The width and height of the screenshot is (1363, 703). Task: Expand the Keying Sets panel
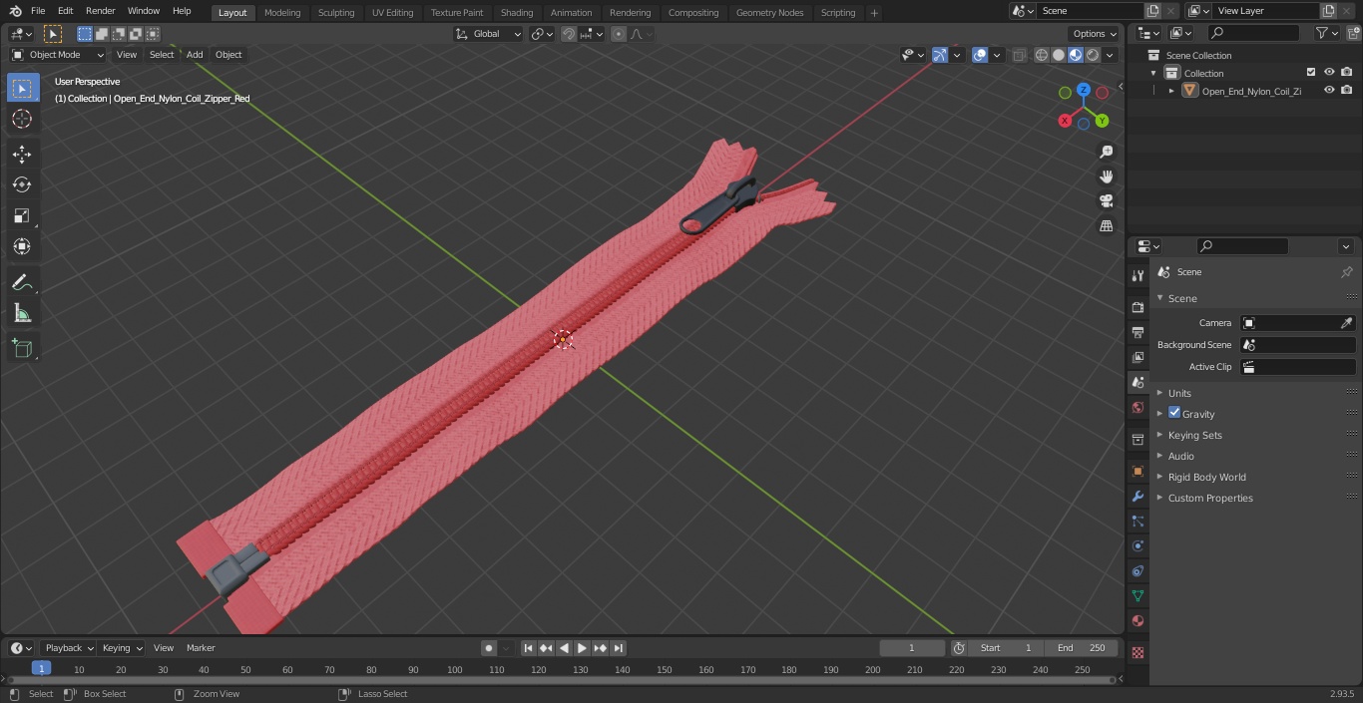pyautogui.click(x=1194, y=435)
